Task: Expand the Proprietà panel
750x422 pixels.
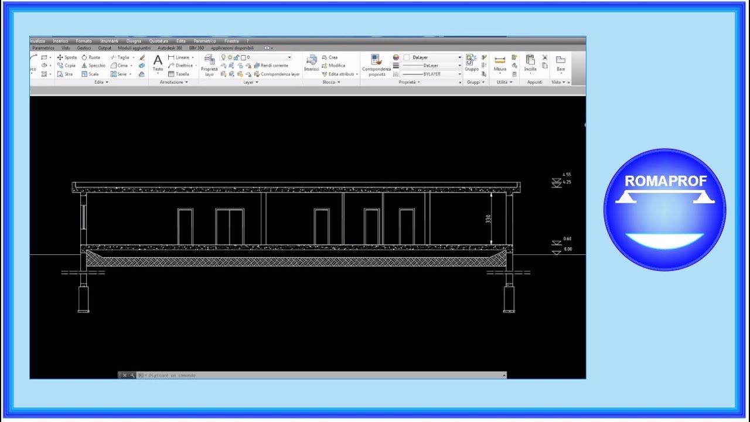Action: tap(409, 82)
